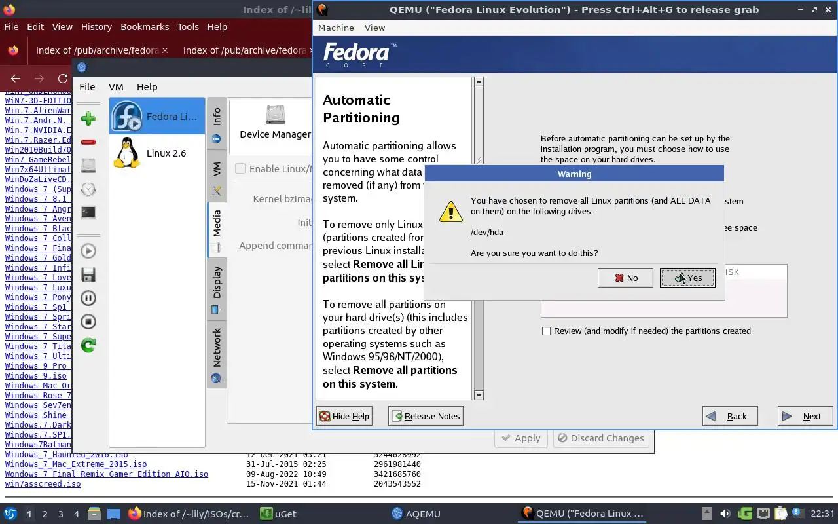Click the Hide Help button
This screenshot has height=524, width=838.
point(344,416)
